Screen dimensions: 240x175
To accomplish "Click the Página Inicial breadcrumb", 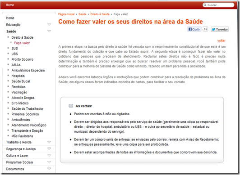I will coord(66,14).
